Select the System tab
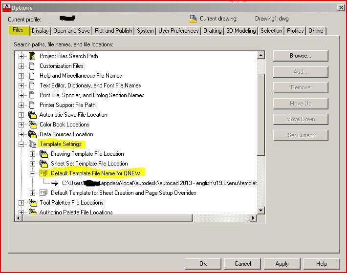The width and height of the screenshot is (347, 273). [x=145, y=31]
